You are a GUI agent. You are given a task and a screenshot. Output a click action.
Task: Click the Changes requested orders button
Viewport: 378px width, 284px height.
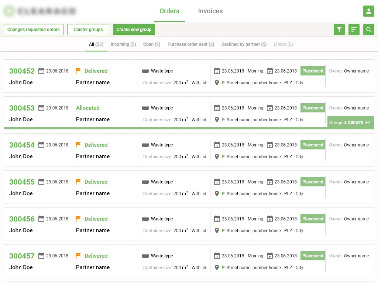pos(33,30)
